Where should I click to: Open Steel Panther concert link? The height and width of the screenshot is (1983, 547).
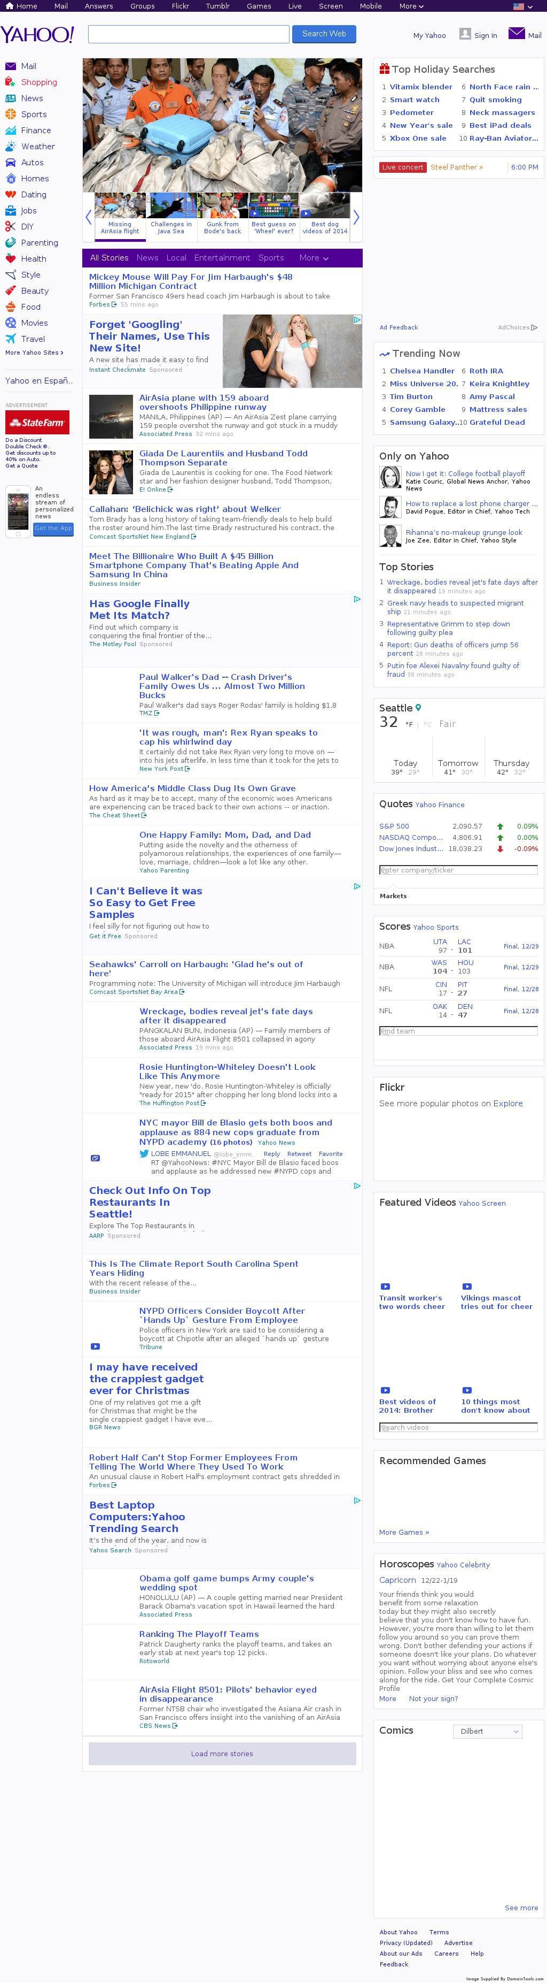[x=456, y=167]
